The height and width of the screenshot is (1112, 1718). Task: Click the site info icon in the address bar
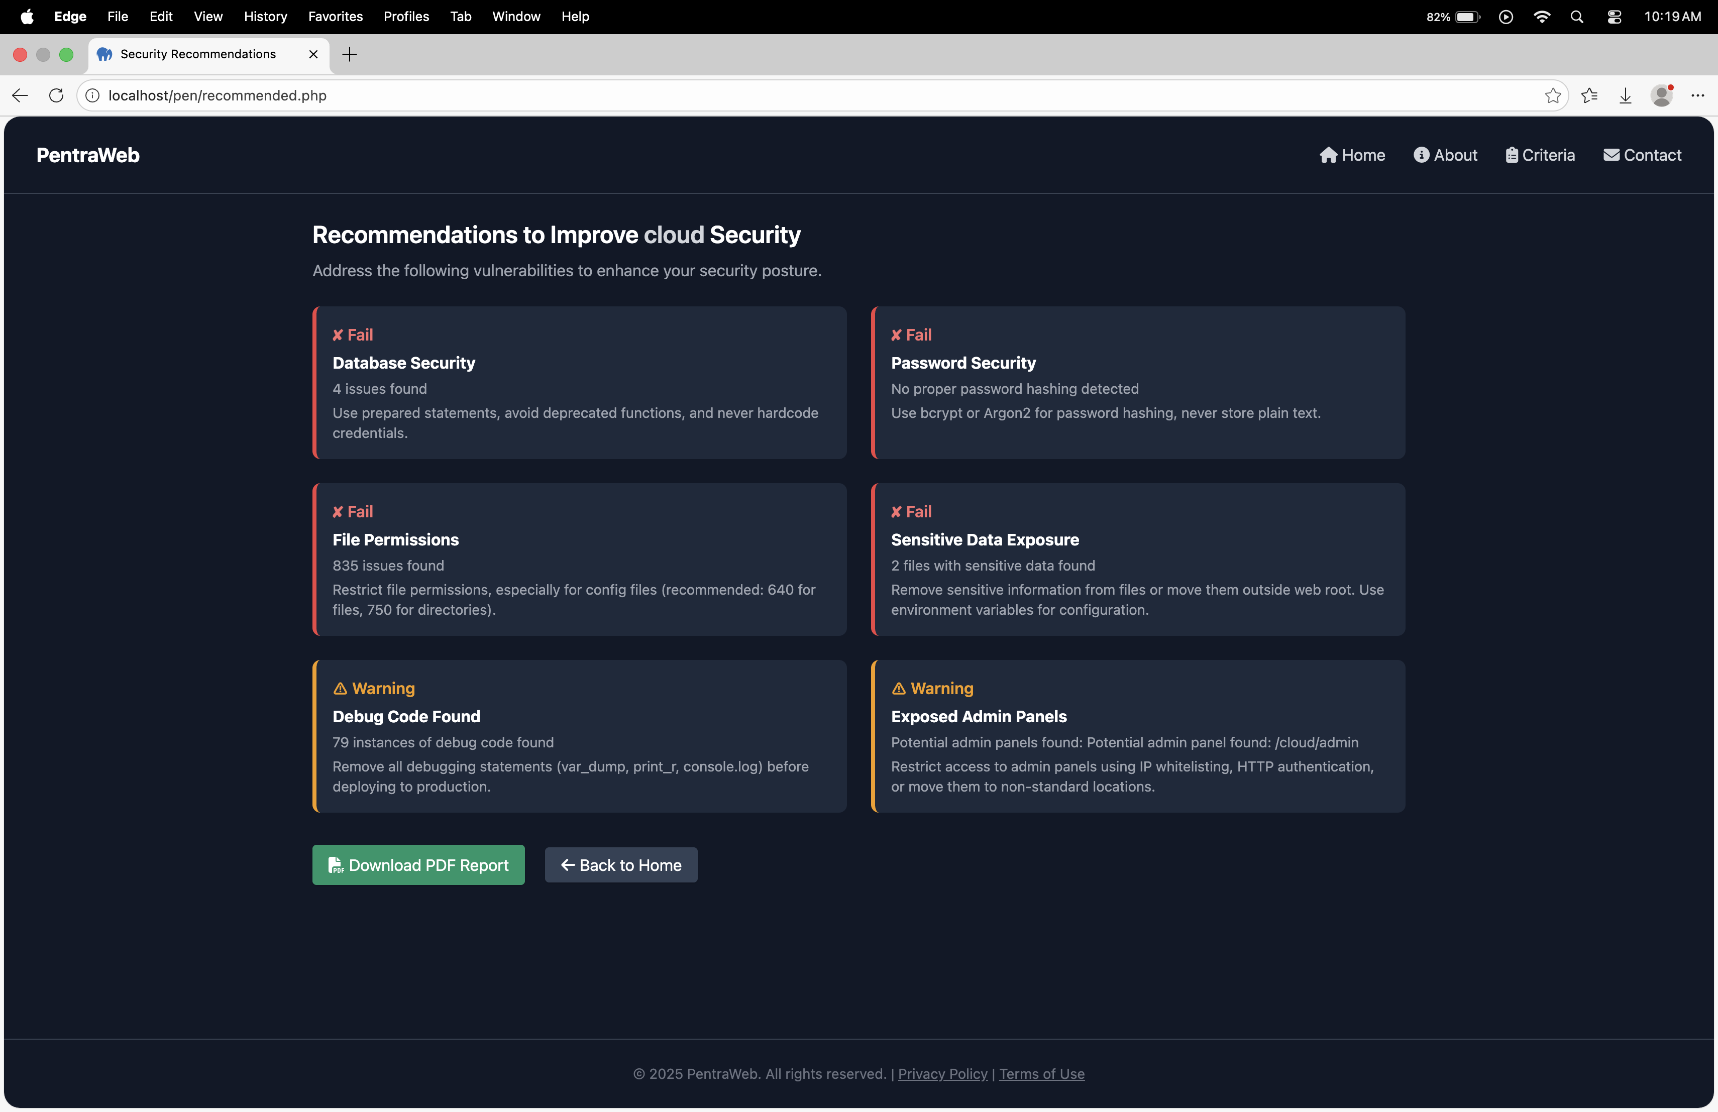click(x=93, y=95)
